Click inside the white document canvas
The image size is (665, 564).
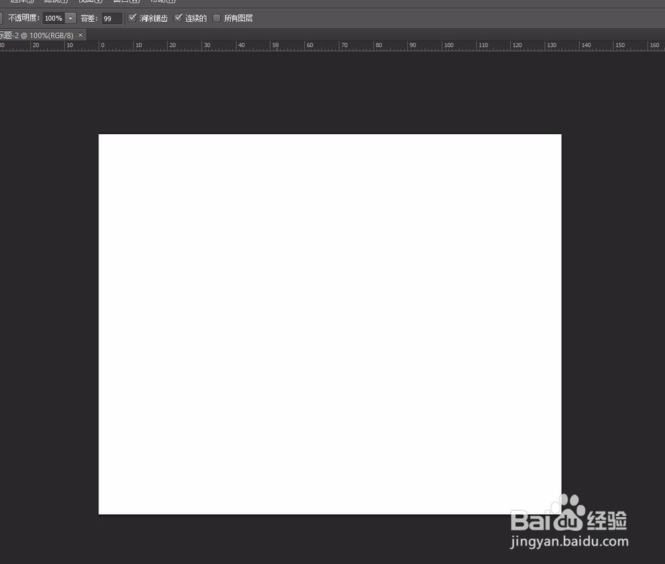coord(330,324)
